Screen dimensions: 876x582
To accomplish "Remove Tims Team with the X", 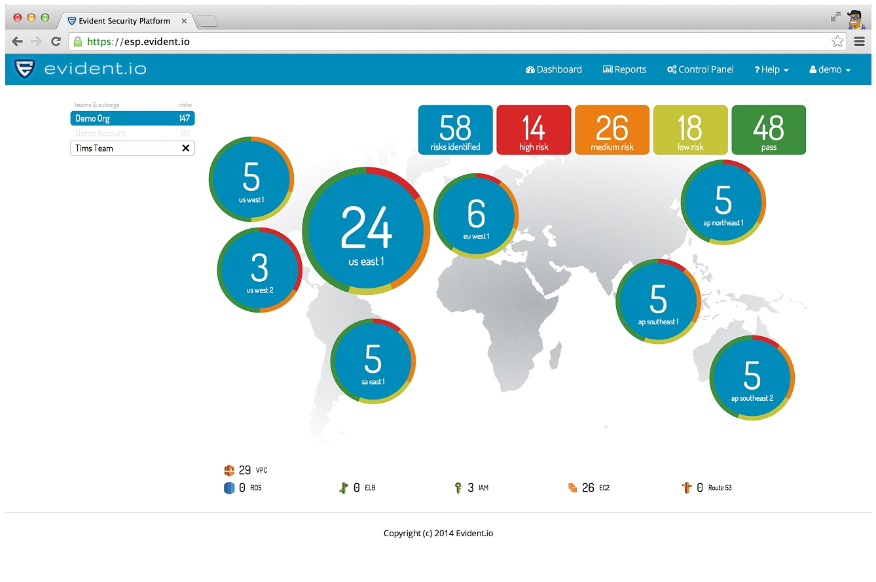I will point(185,148).
